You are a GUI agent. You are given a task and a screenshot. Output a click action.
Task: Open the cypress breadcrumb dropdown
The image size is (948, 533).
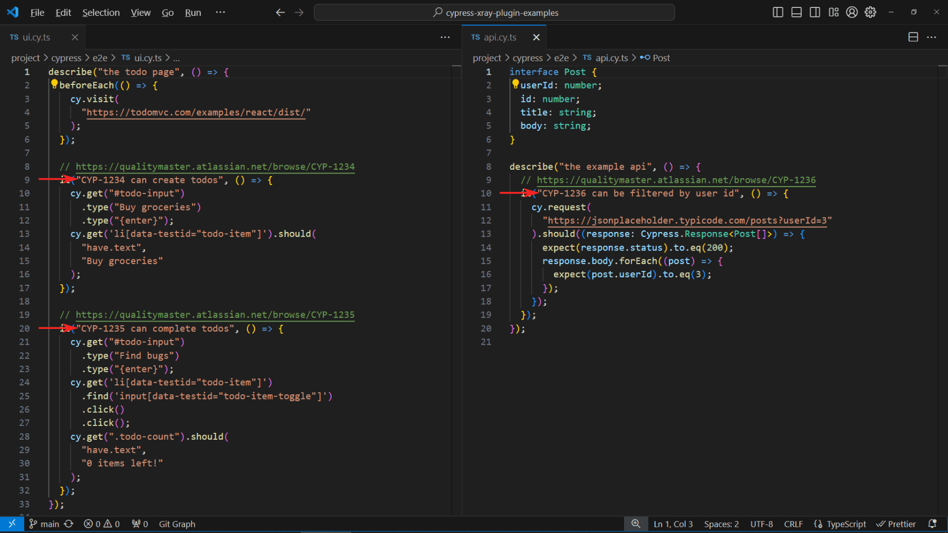[x=66, y=57]
